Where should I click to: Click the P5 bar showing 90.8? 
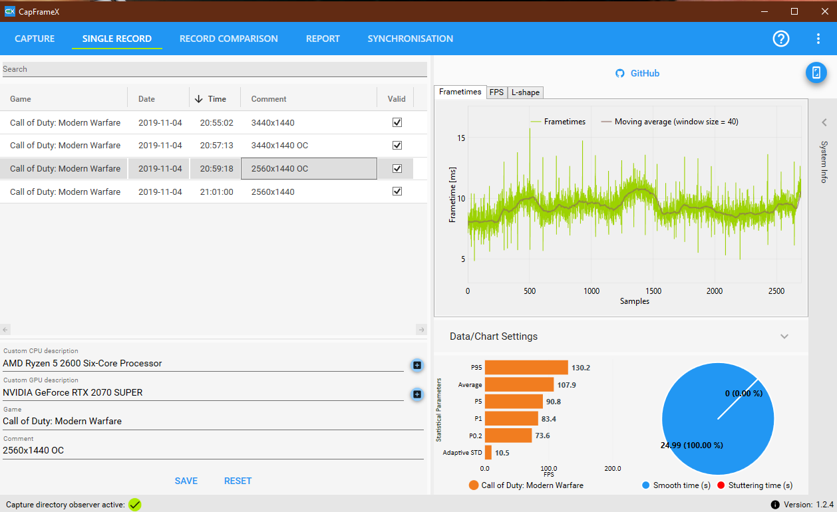coord(514,402)
